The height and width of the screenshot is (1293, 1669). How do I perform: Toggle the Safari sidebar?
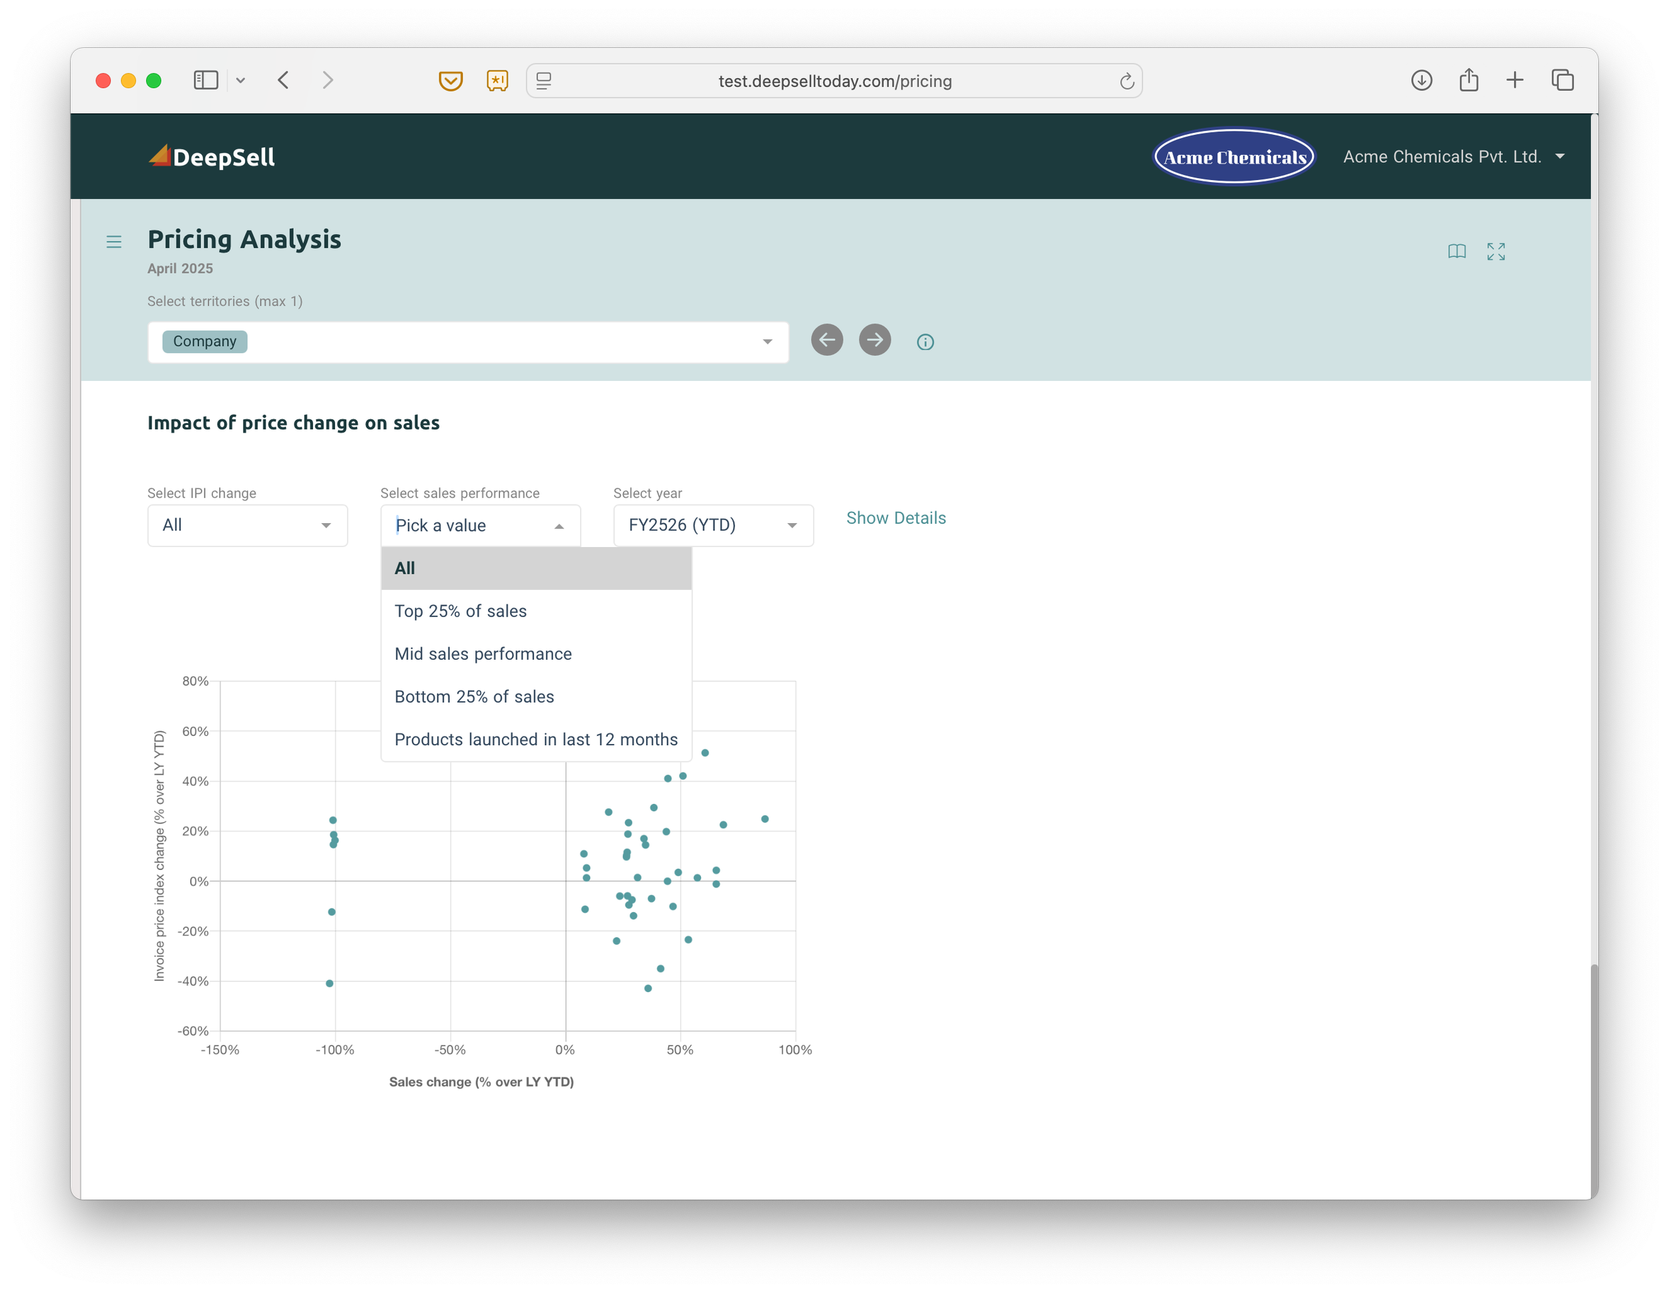point(206,80)
